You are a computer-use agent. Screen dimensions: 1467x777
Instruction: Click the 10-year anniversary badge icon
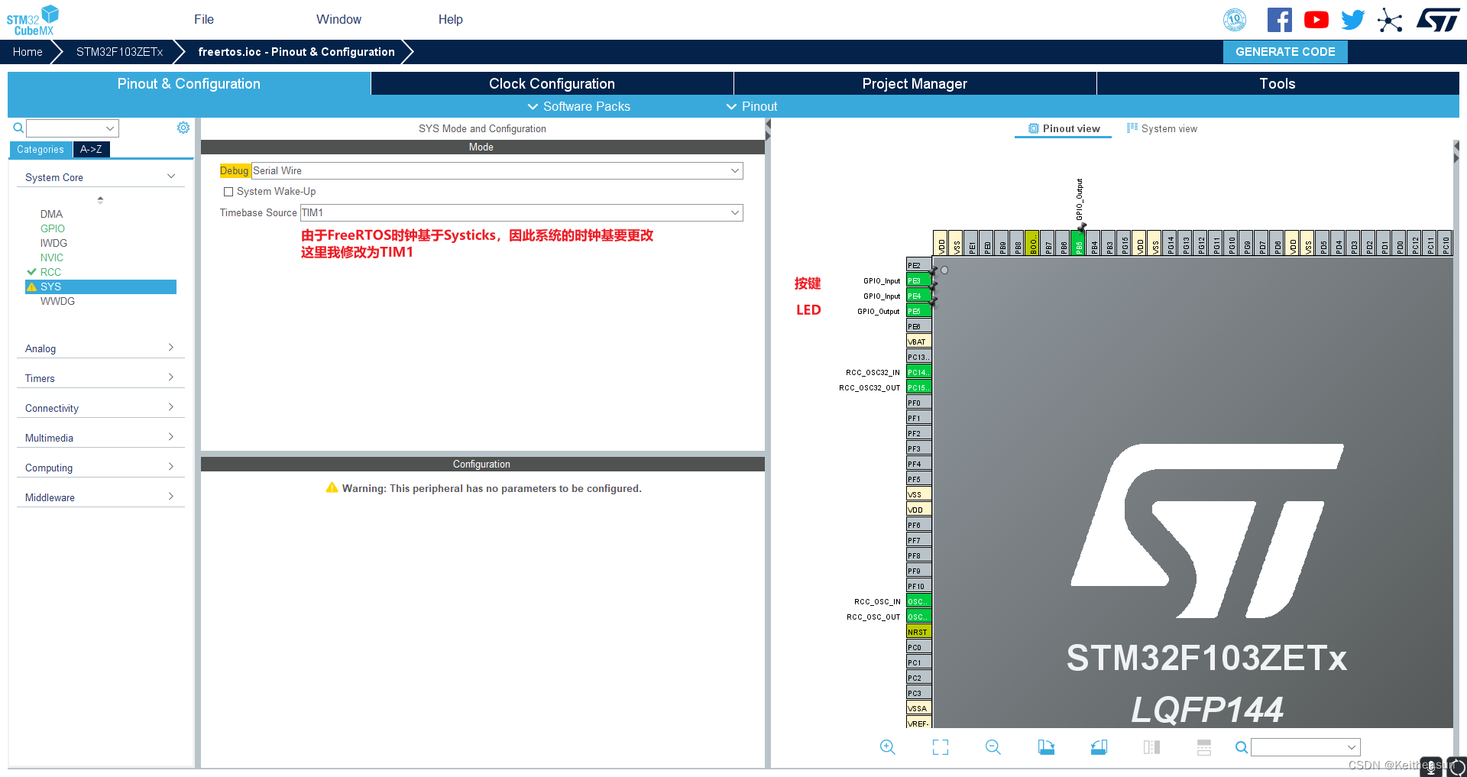(1235, 20)
